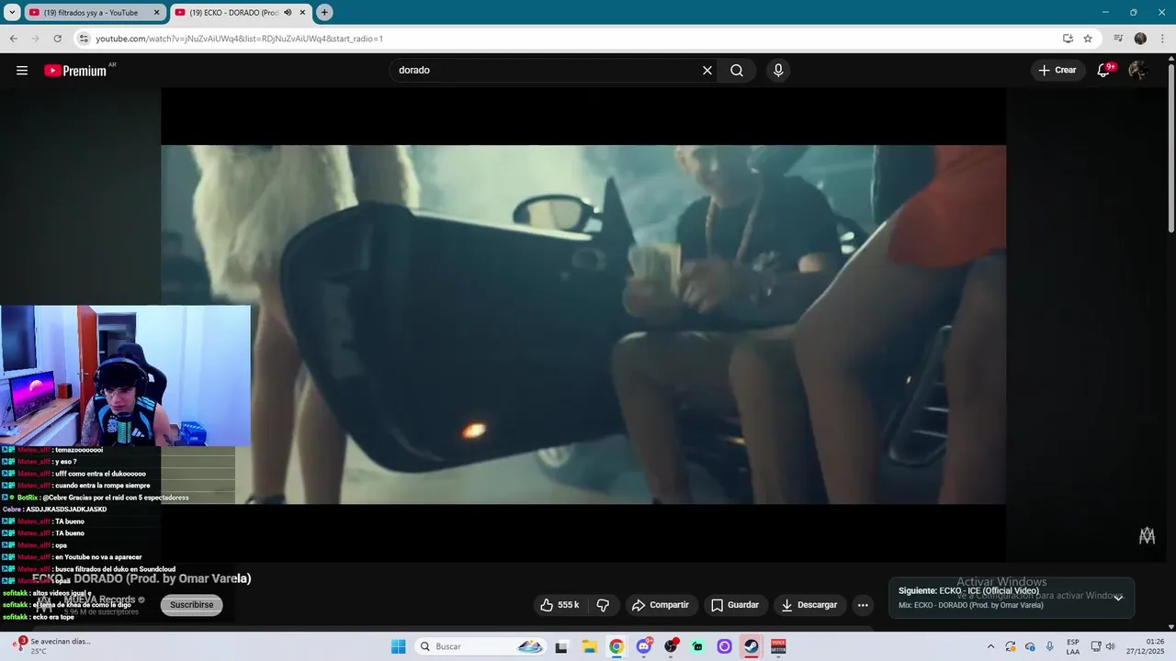Open the weather widget 25°C

point(51,646)
